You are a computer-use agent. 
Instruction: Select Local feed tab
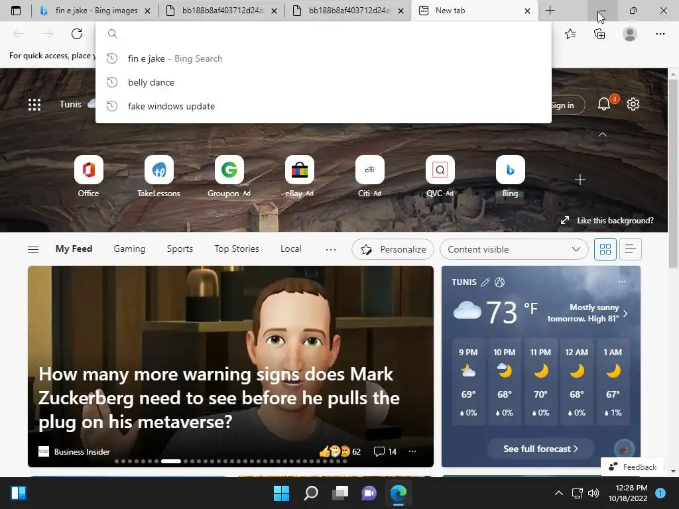click(290, 249)
